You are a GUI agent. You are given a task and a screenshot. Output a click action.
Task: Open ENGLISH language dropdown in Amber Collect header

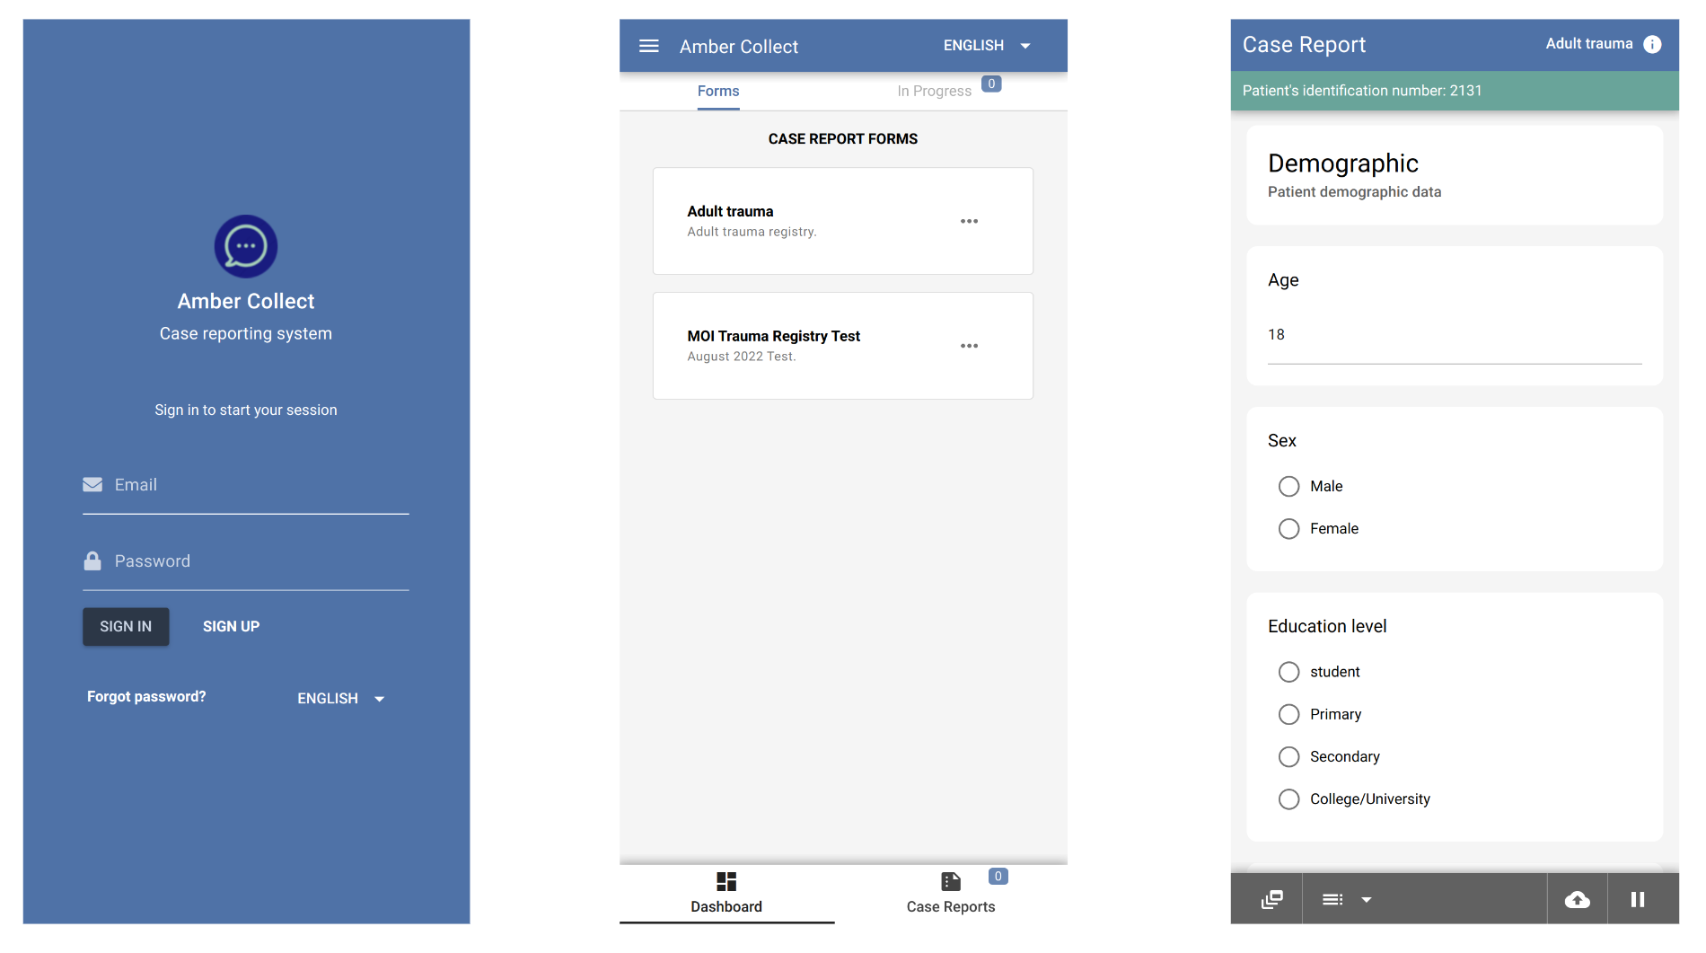point(987,45)
